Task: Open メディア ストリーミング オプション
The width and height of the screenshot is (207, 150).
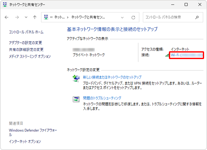Action: point(30,56)
